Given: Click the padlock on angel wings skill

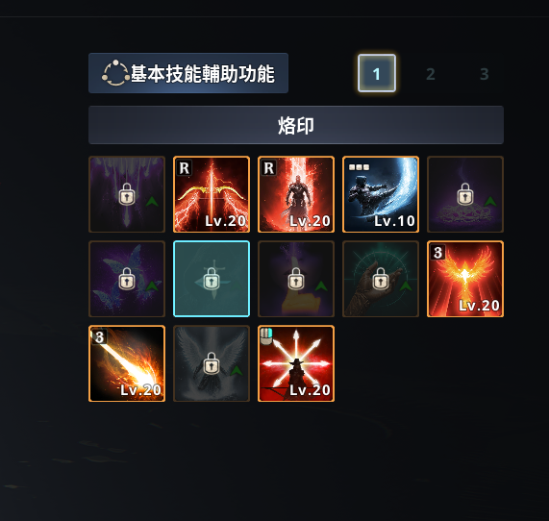Looking at the screenshot, I should pyautogui.click(x=212, y=363).
